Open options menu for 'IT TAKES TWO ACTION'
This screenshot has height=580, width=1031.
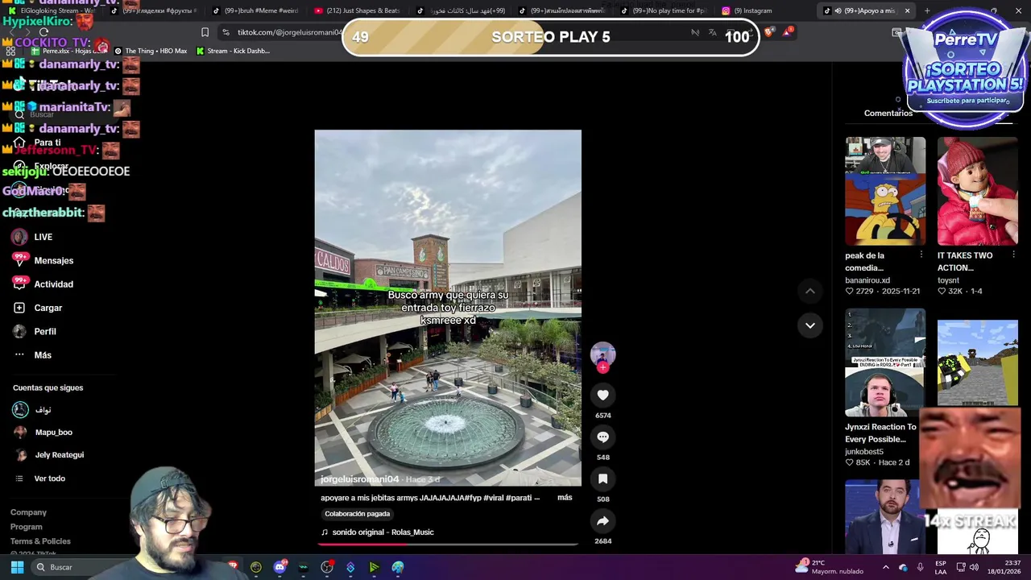[x=1013, y=255]
